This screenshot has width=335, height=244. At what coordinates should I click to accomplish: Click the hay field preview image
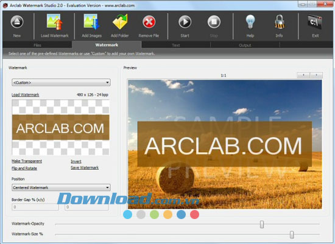click(225, 144)
